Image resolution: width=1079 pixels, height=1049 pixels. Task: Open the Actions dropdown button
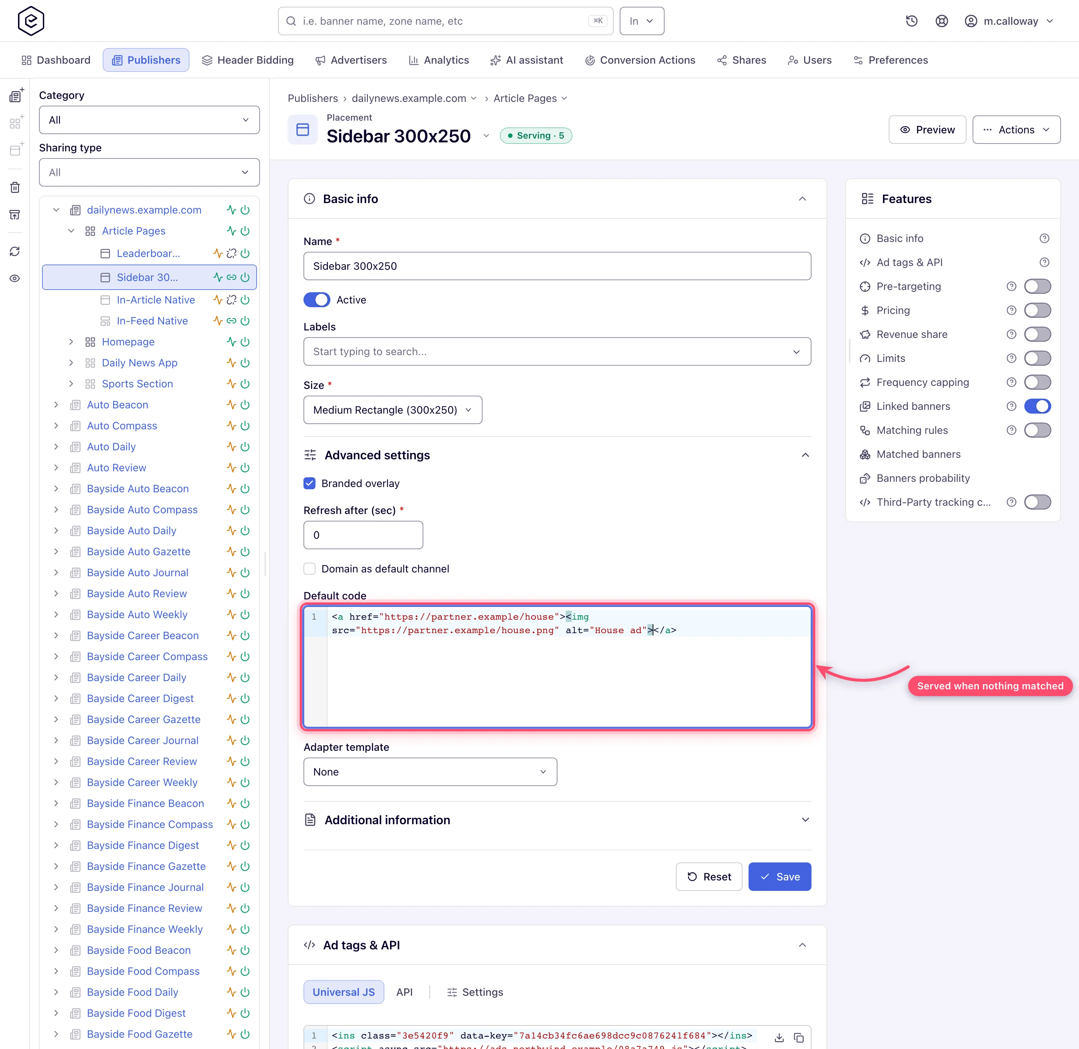tap(1017, 130)
